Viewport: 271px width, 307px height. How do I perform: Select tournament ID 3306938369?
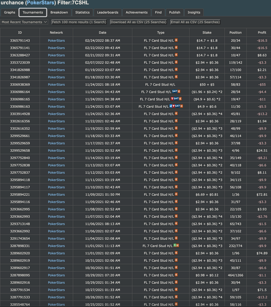point(20,85)
